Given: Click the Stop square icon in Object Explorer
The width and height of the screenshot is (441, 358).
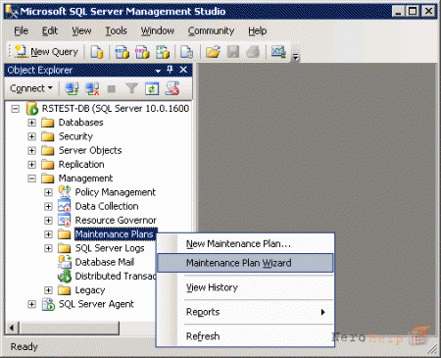Looking at the screenshot, I should 112,88.
